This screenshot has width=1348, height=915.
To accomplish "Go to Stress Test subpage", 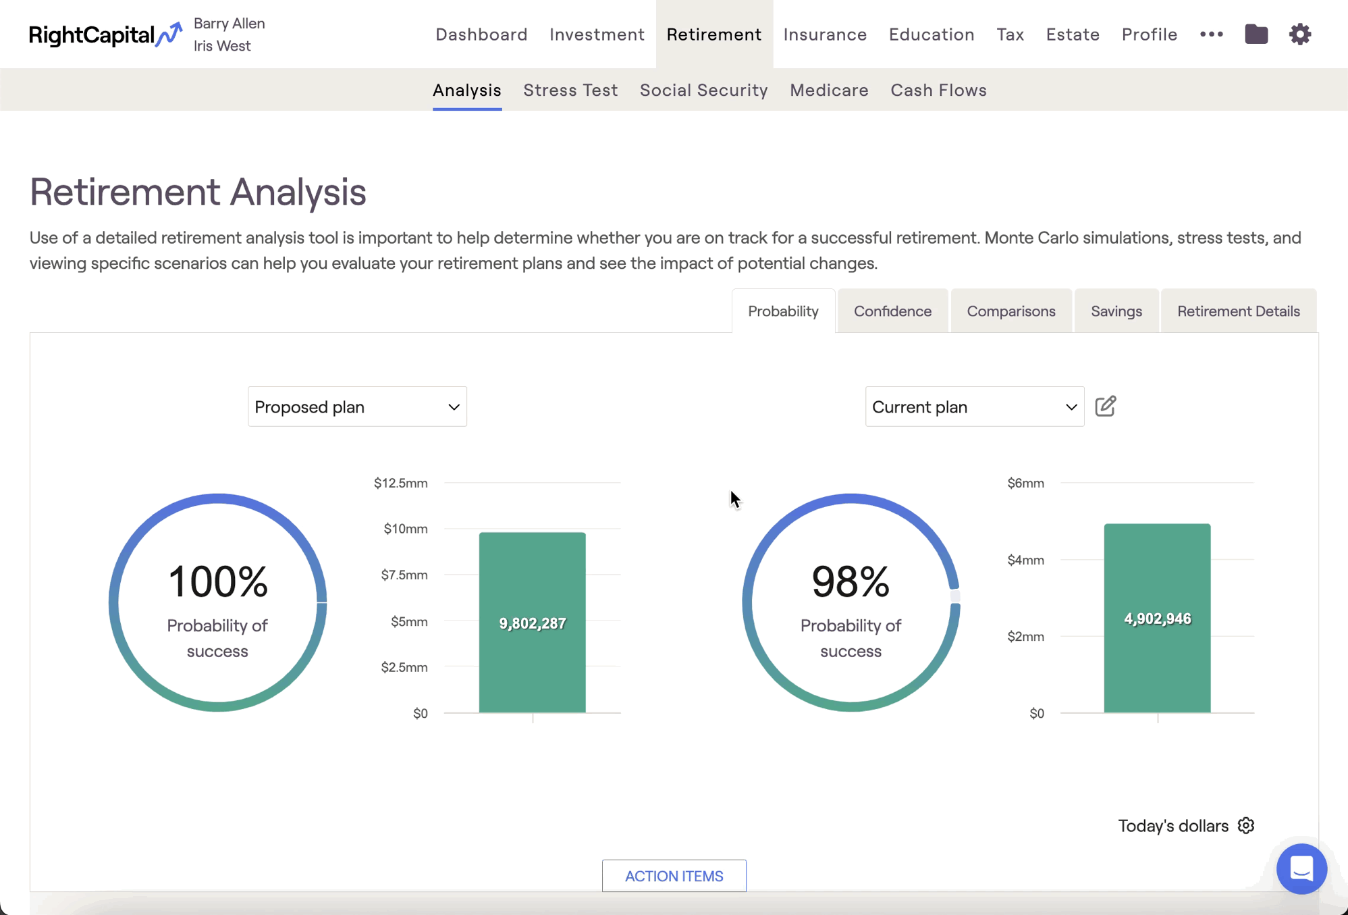I will pos(570,90).
